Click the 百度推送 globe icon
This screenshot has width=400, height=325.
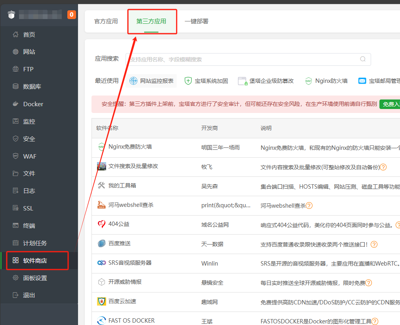[x=101, y=244]
